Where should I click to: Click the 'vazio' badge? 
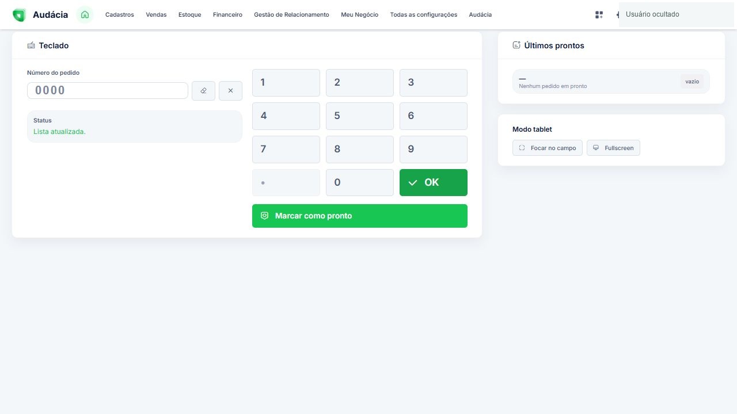click(692, 82)
